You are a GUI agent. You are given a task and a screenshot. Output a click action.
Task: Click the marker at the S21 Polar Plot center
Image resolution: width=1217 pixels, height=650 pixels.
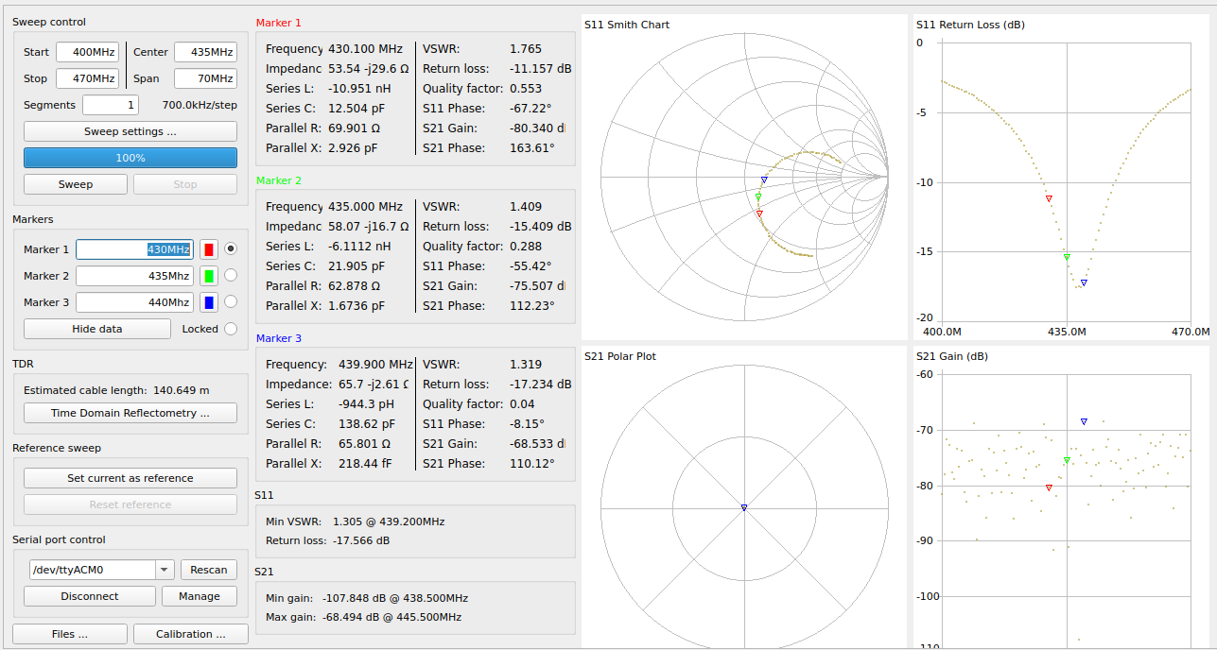coord(744,508)
